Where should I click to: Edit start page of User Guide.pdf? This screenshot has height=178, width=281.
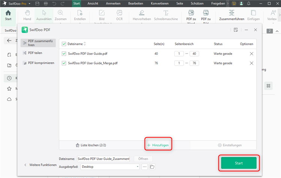click(x=179, y=54)
